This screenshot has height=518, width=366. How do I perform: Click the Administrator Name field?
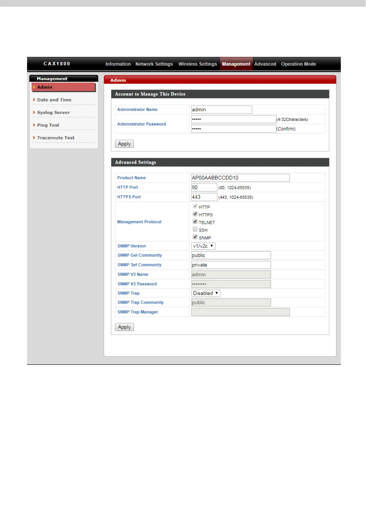(x=222, y=110)
